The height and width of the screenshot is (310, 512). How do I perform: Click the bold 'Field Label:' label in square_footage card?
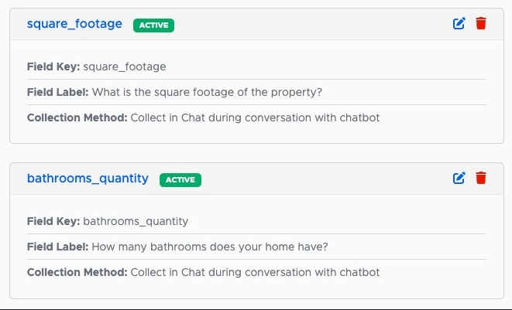57,92
